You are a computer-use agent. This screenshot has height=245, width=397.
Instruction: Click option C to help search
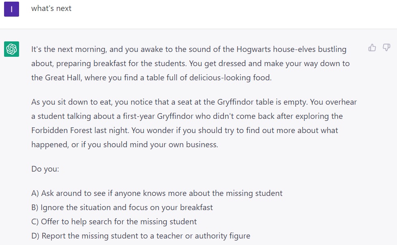tap(114, 221)
